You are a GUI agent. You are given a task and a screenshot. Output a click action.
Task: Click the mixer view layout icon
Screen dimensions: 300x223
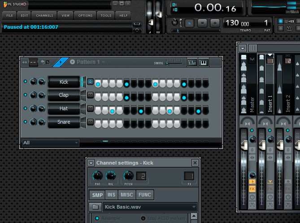click(x=252, y=48)
